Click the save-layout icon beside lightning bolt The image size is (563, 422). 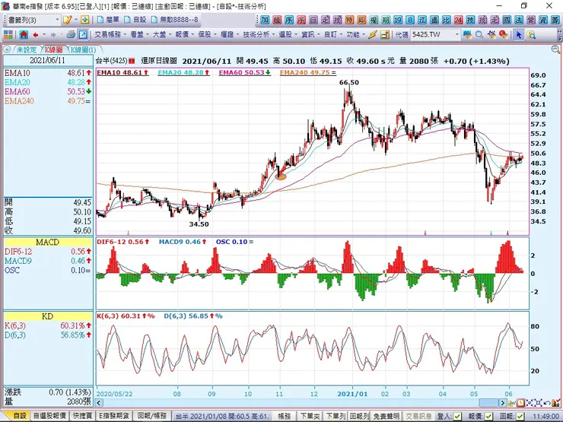(384, 35)
